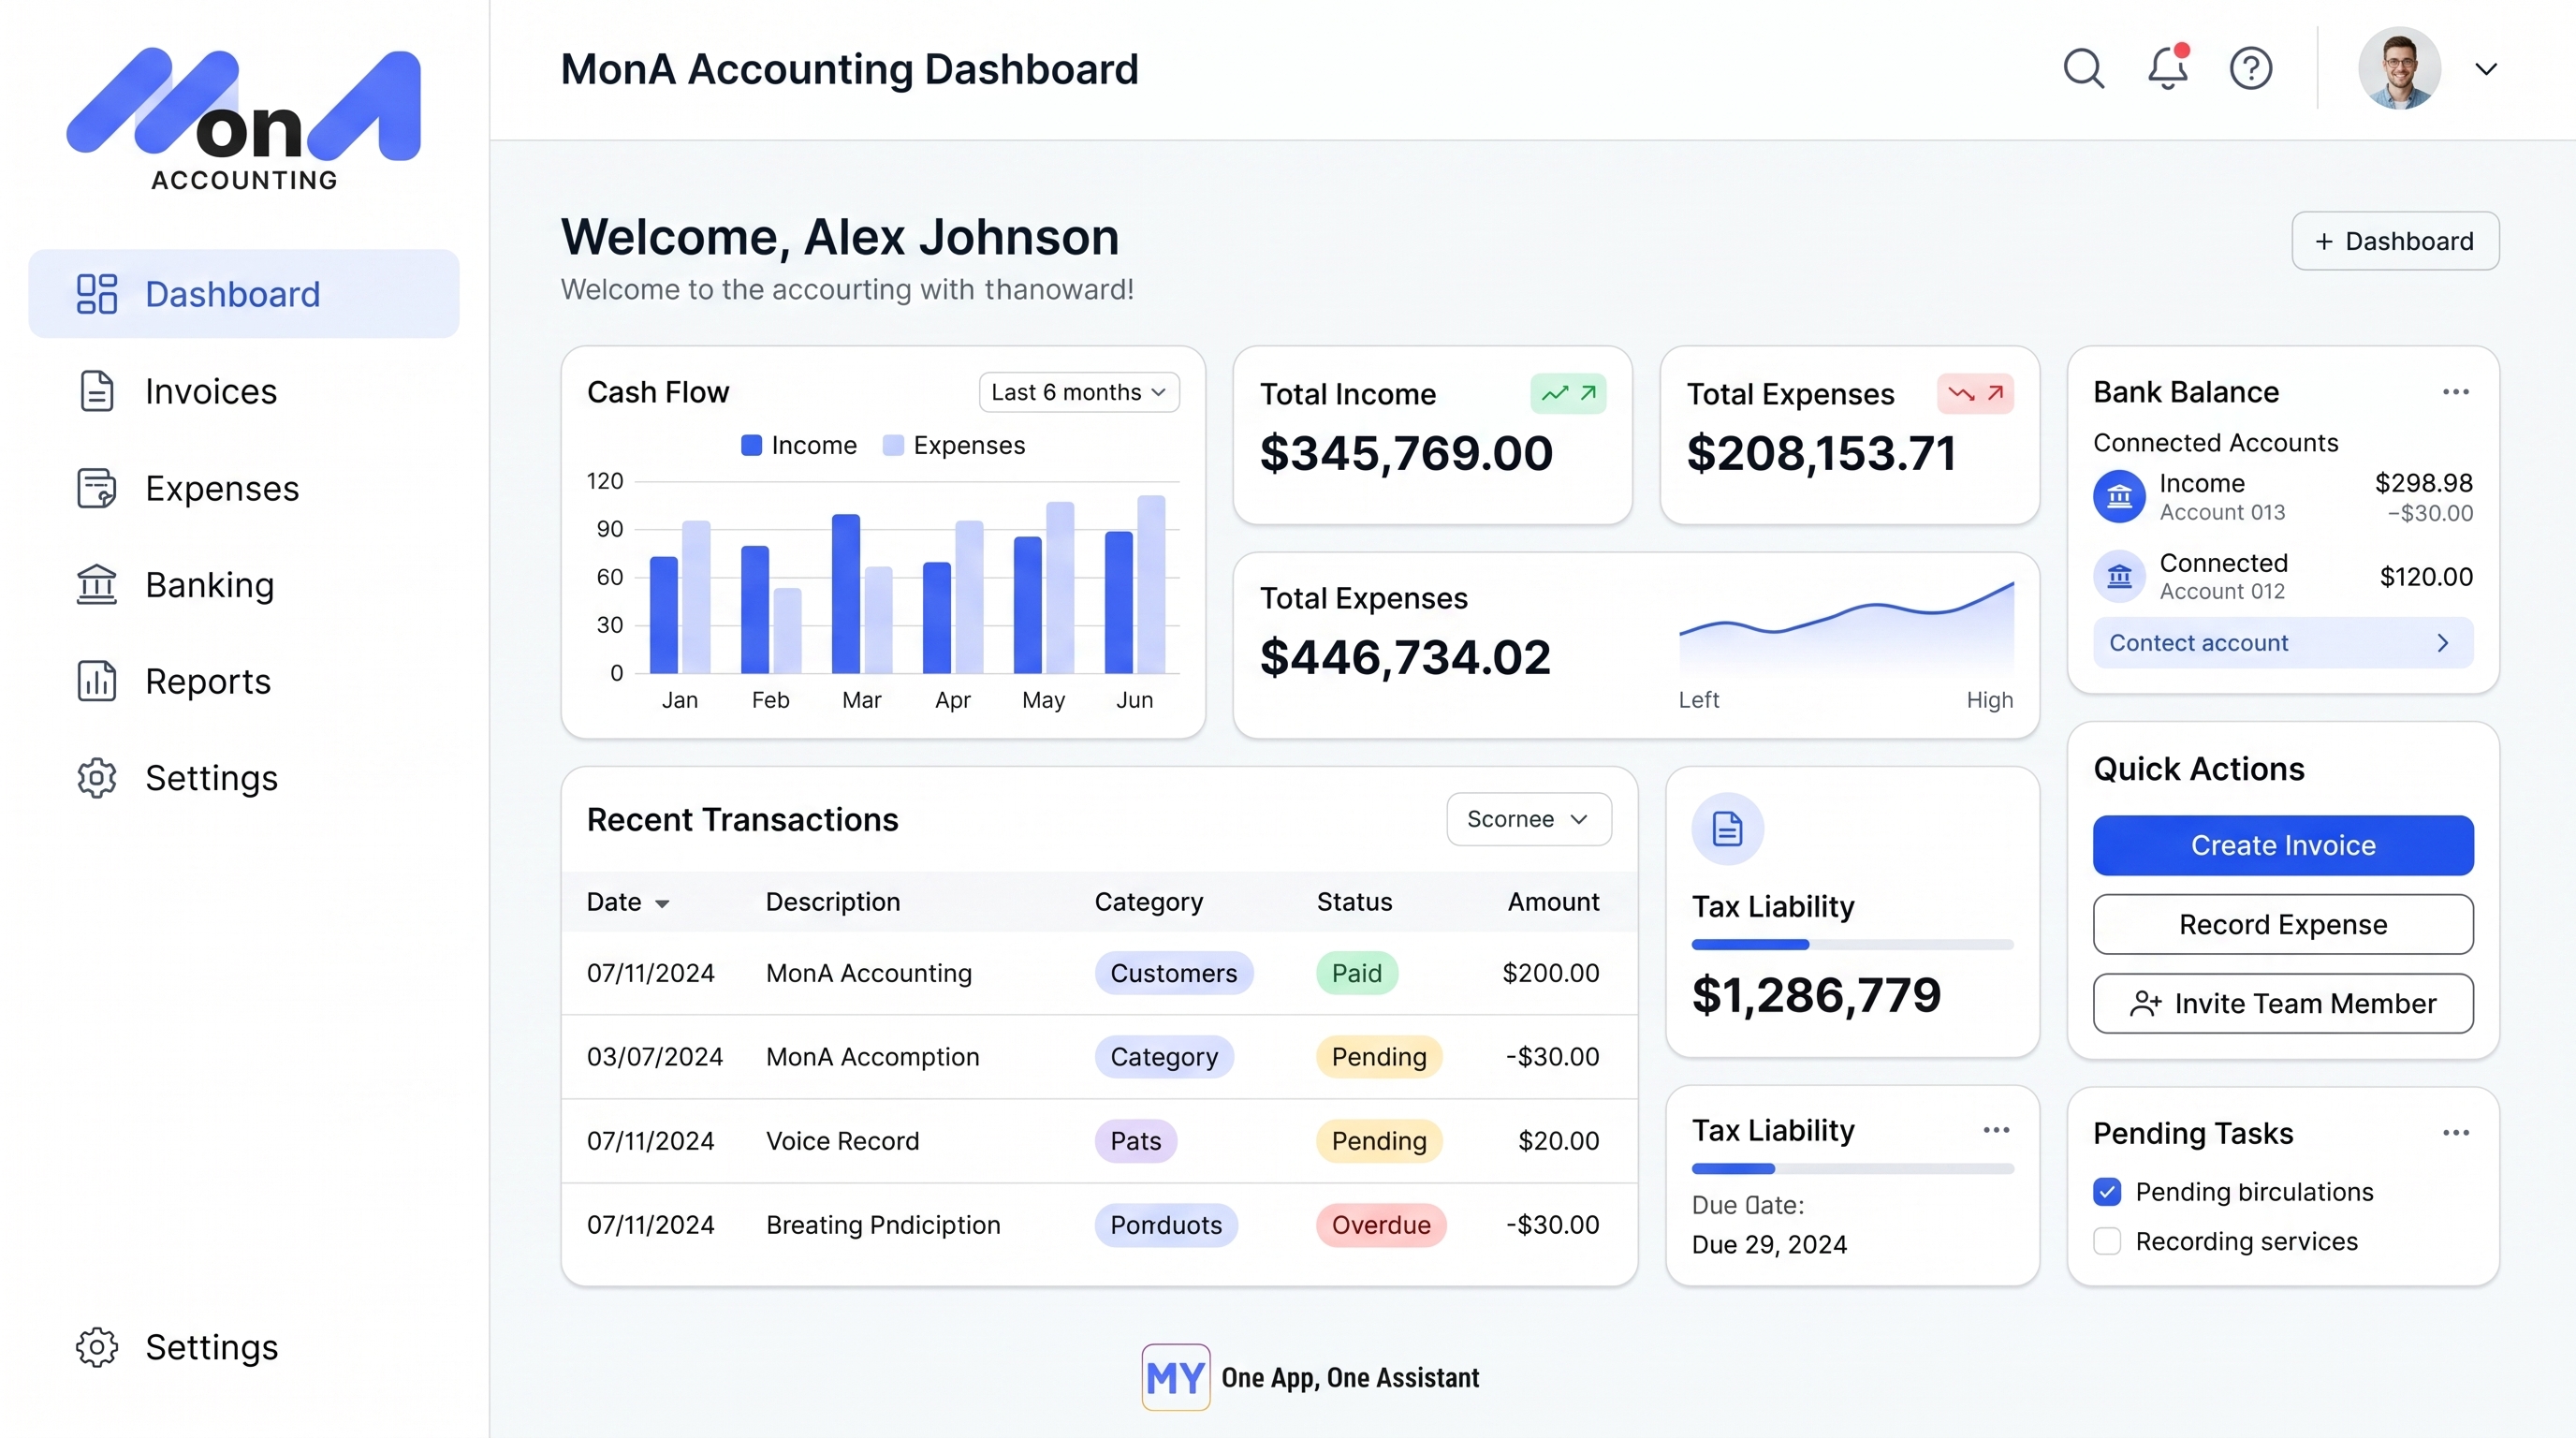Open notifications bell
The width and height of the screenshot is (2576, 1438).
point(2168,68)
